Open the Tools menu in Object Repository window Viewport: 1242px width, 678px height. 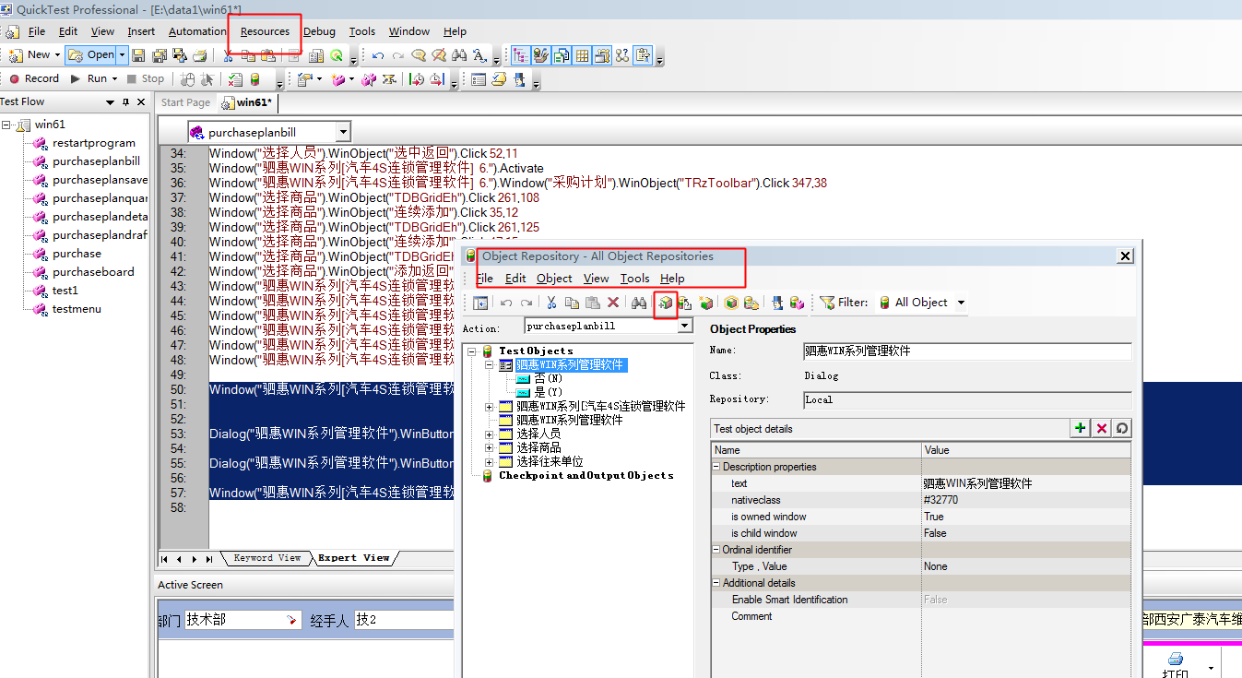pyautogui.click(x=634, y=278)
